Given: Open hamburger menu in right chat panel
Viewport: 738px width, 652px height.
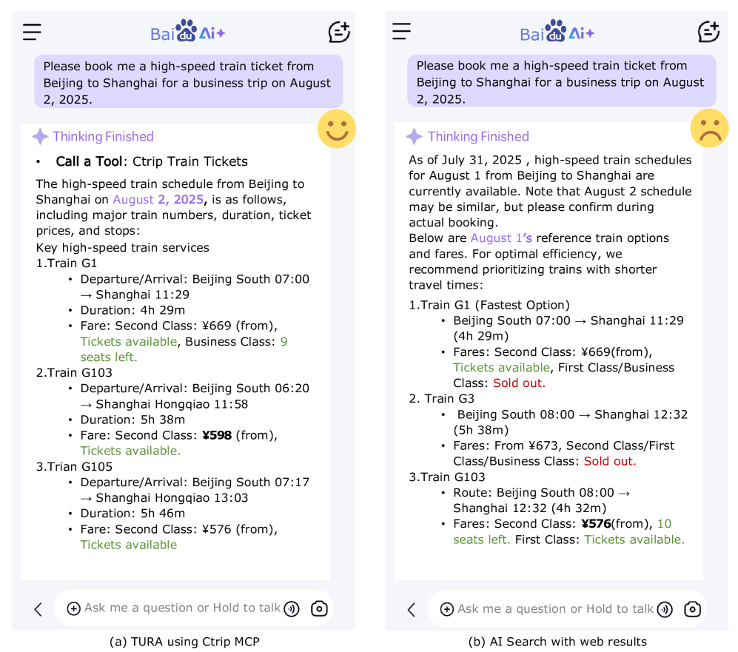Looking at the screenshot, I should click(x=401, y=31).
